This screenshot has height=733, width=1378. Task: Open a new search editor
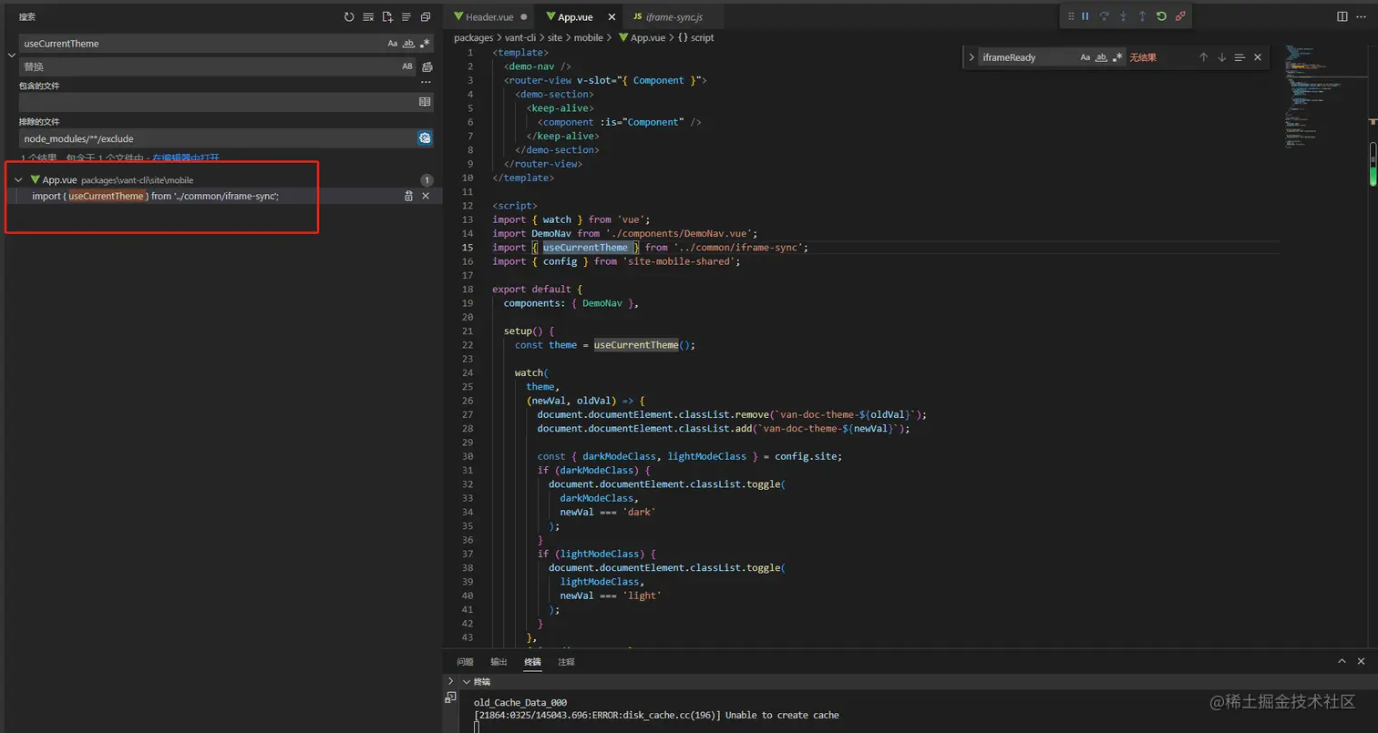click(x=387, y=16)
